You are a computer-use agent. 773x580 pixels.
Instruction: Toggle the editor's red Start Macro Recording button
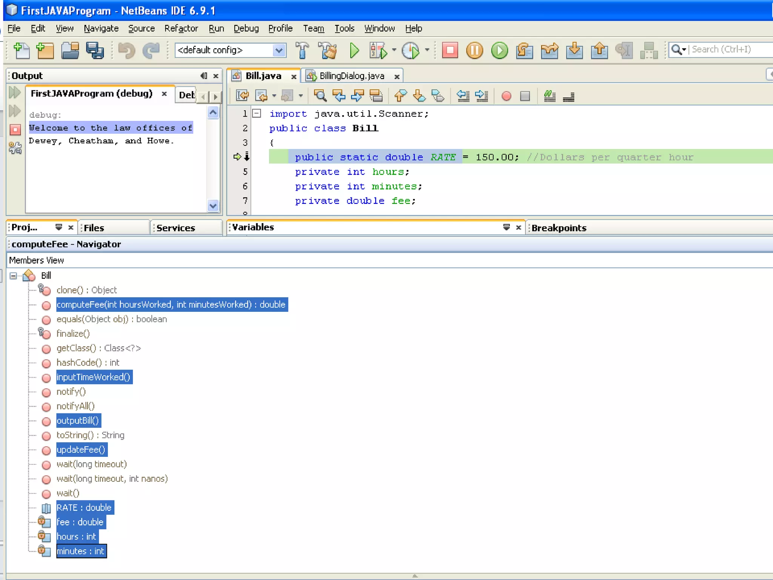507,96
